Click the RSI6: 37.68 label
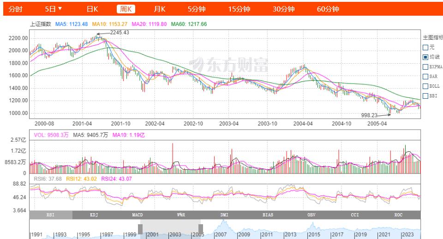The width and height of the screenshot is (443, 239). pos(48,179)
